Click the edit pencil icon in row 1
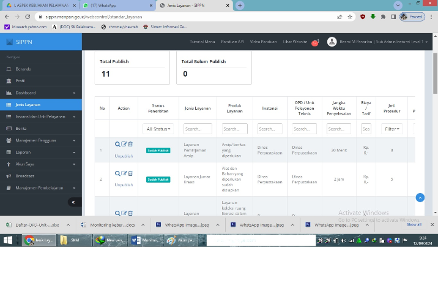Viewport: 438px width, 288px height. coord(124,144)
